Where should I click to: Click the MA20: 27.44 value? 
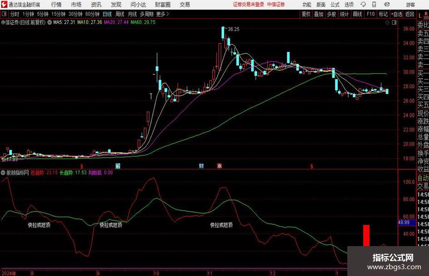(116, 22)
